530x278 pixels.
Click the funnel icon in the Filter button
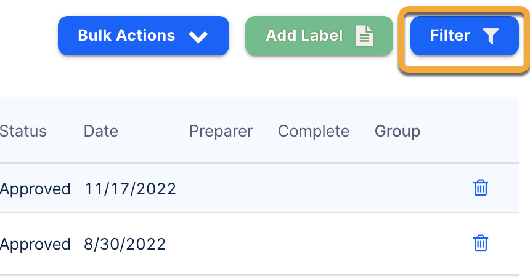pos(490,36)
